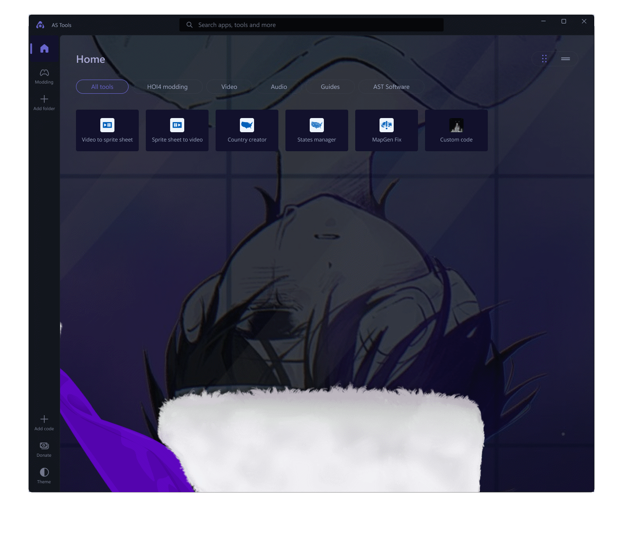The width and height of the screenshot is (623, 535).
Task: Show the Video category tools
Action: coord(229,87)
